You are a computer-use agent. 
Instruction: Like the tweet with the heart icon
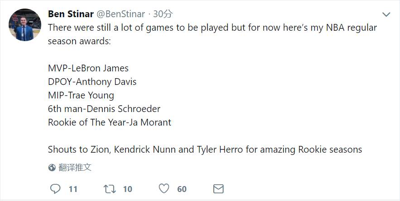164,189
